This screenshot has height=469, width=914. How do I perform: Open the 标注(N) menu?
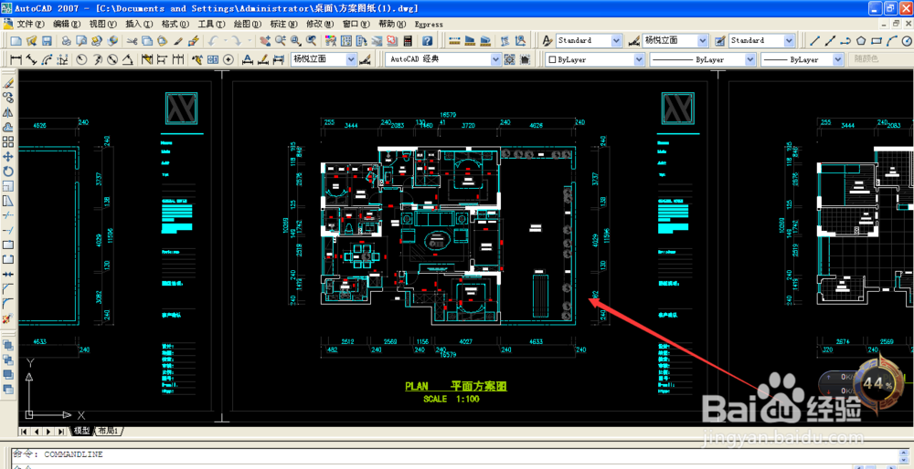pyautogui.click(x=283, y=25)
